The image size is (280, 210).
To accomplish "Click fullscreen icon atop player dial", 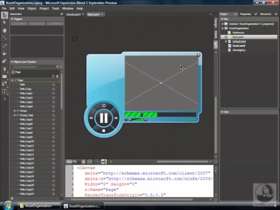I will 104,106.
